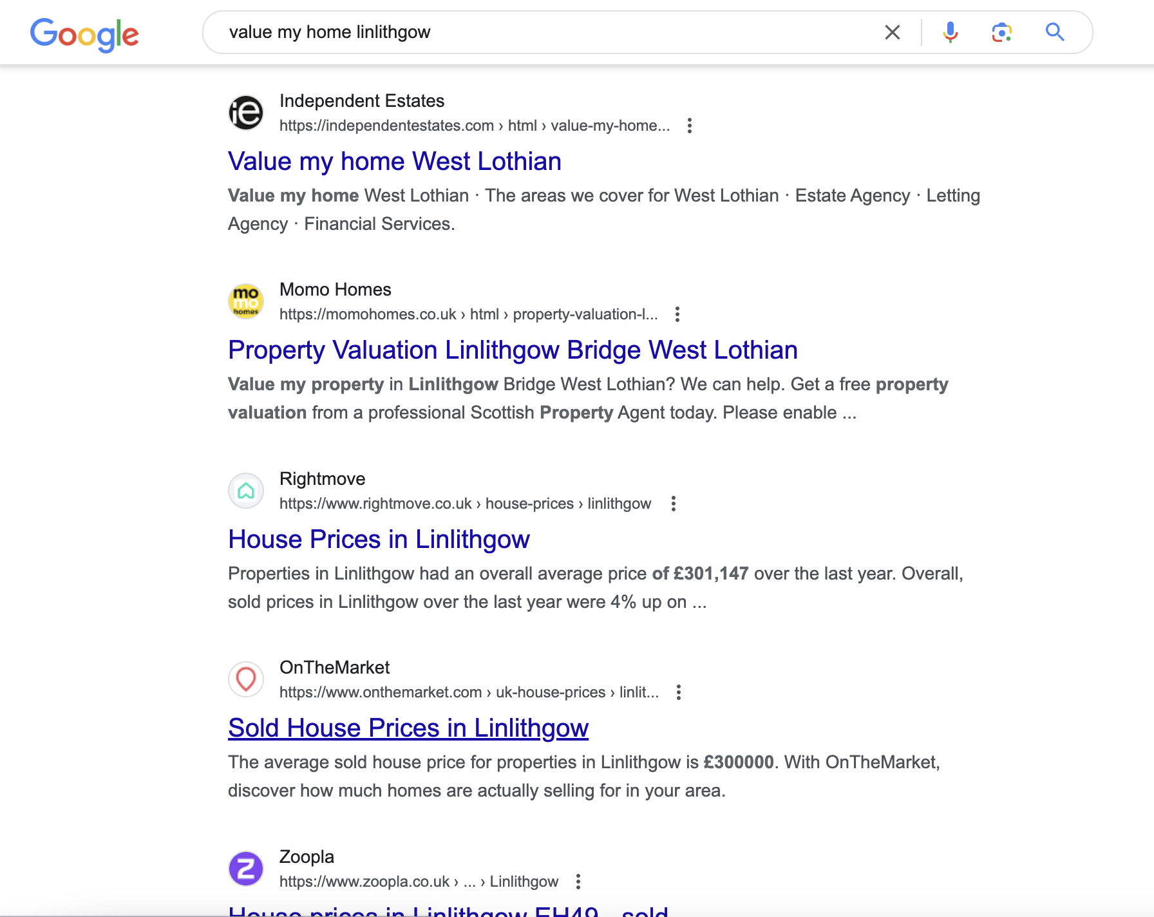This screenshot has width=1154, height=917.
Task: Open more options for Rightmove result
Action: pos(673,504)
